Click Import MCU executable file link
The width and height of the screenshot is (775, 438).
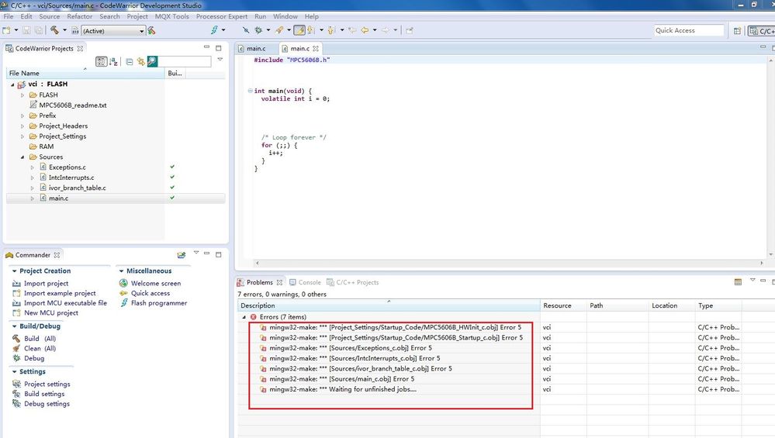tap(65, 303)
